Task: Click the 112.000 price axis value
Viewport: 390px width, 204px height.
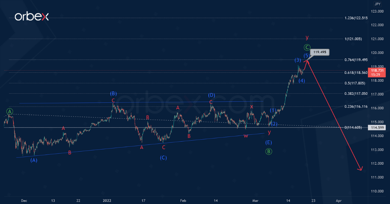Action: (377, 163)
